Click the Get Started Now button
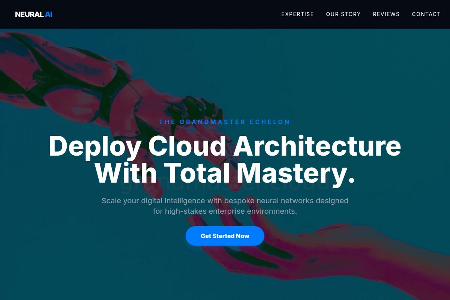The width and height of the screenshot is (450, 300). click(225, 236)
